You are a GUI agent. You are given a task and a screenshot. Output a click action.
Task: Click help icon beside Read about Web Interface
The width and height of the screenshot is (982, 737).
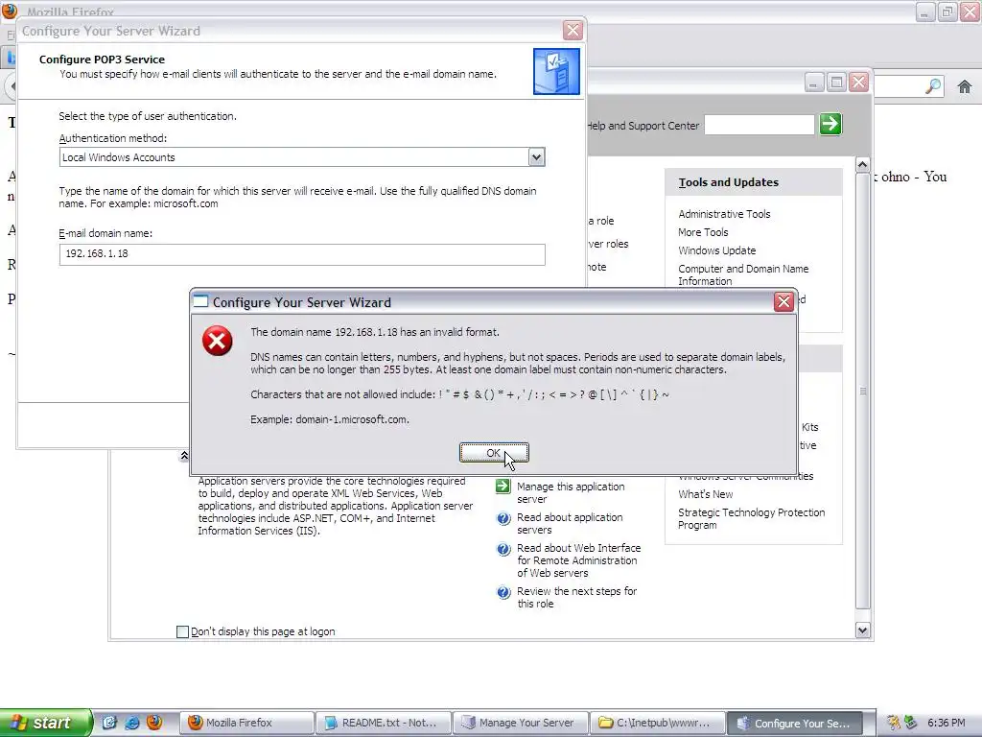(503, 549)
